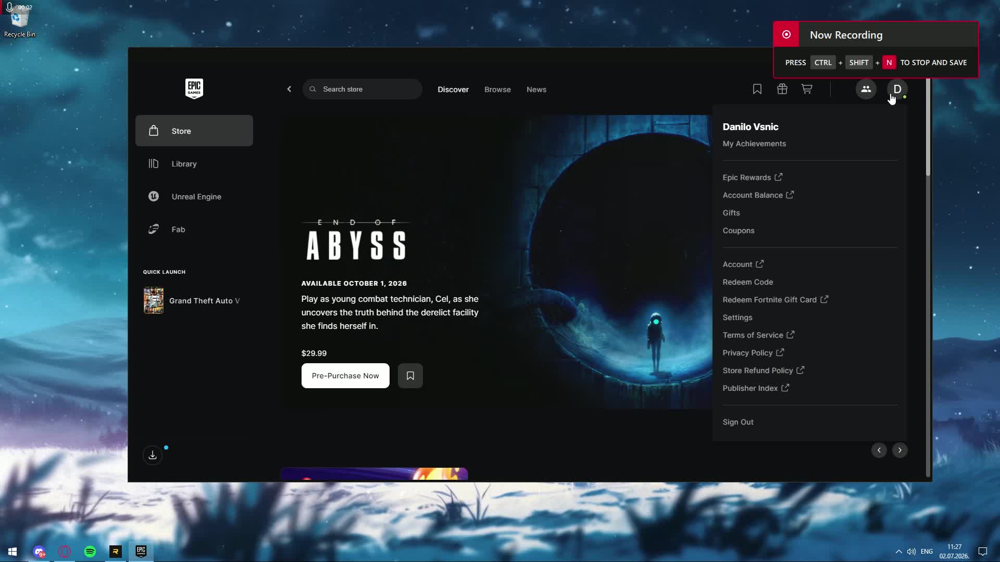1000x562 pixels.
Task: Open the Account link
Action: (743, 264)
